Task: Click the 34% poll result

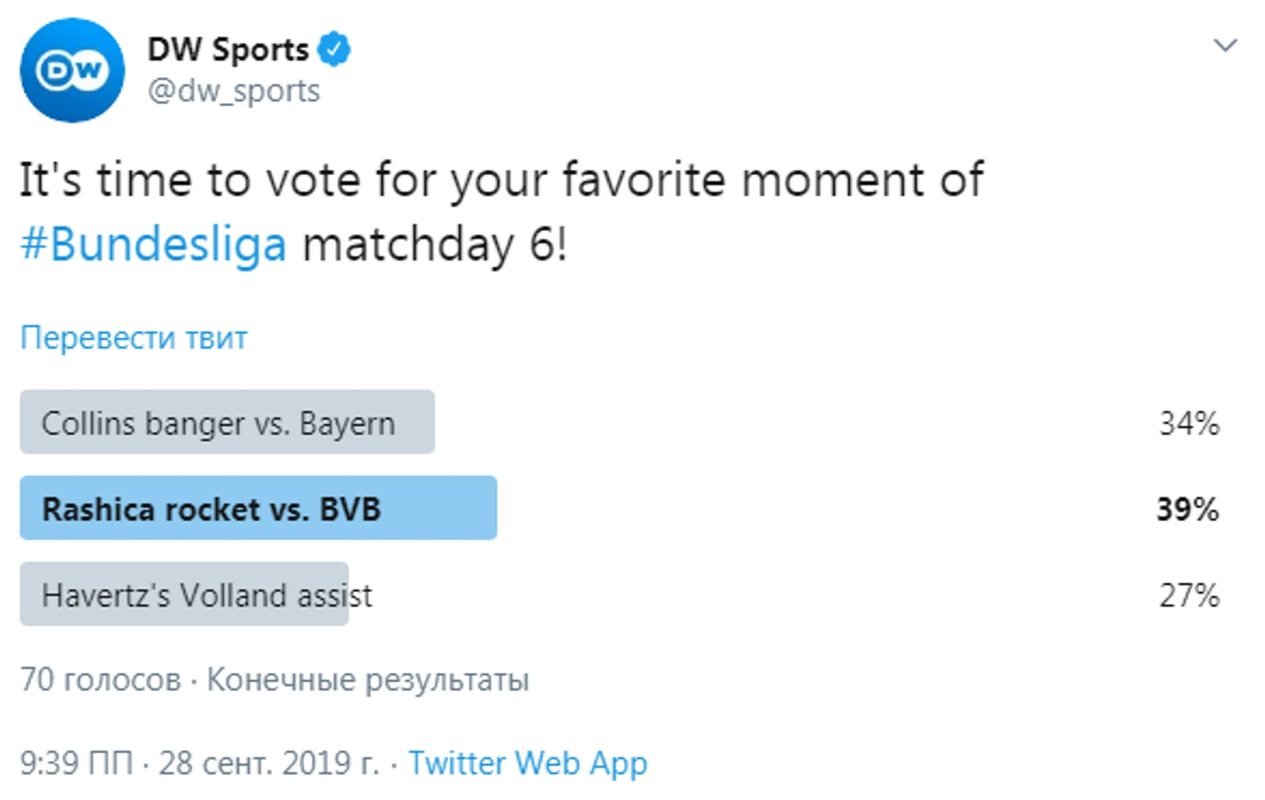Action: point(1189,423)
